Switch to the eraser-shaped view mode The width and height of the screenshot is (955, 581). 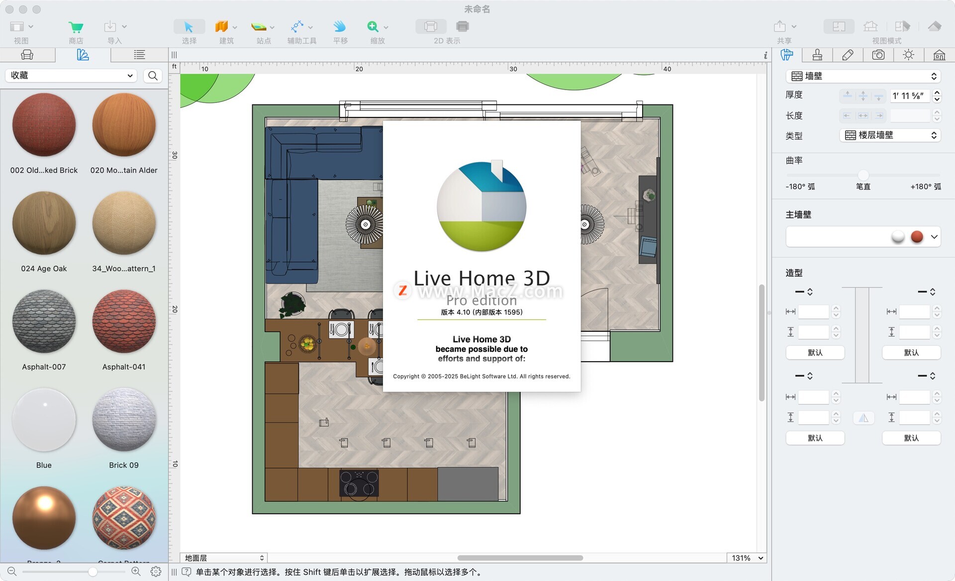pyautogui.click(x=935, y=26)
